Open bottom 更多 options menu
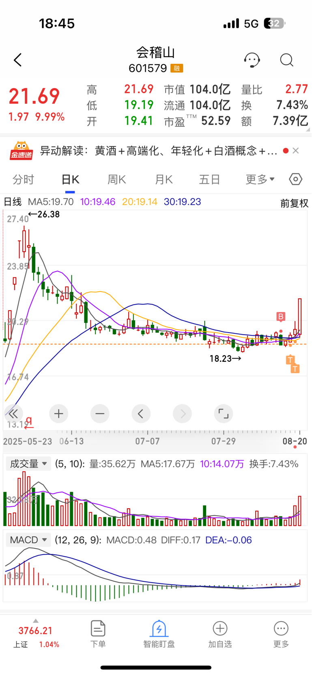Screen dimensions: 312x676 (281, 634)
